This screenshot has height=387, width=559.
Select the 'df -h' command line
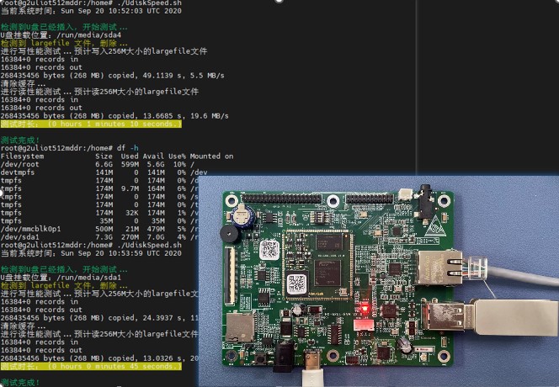click(x=70, y=148)
